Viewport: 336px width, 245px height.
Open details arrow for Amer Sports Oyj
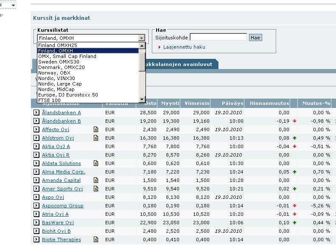(x=36, y=189)
